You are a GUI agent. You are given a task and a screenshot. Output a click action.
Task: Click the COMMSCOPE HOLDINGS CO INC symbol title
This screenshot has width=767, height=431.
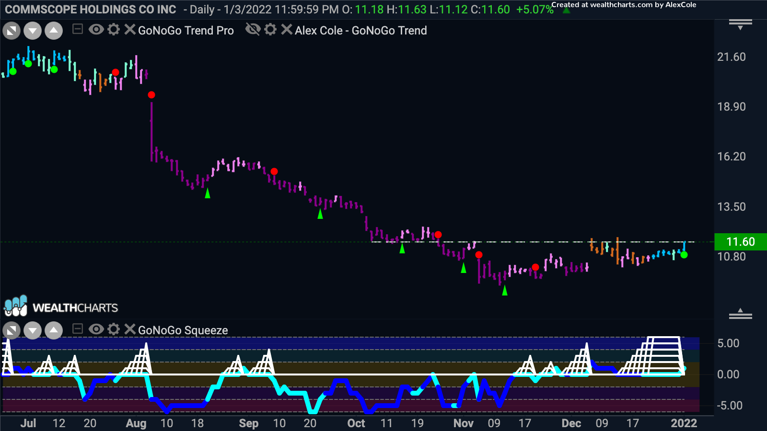coord(91,9)
